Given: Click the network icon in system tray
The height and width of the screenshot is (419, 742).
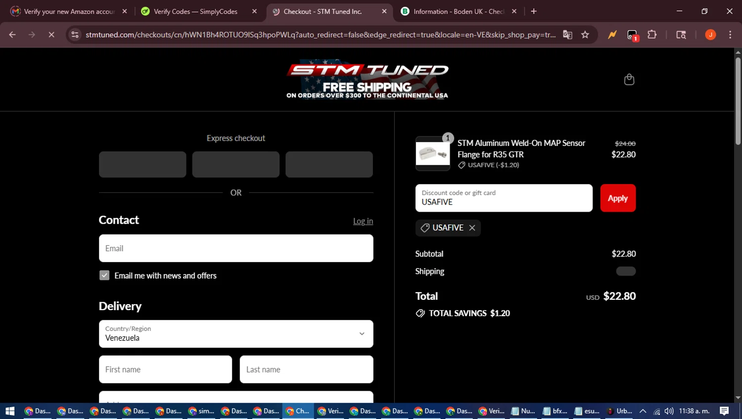Looking at the screenshot, I should click(x=657, y=411).
